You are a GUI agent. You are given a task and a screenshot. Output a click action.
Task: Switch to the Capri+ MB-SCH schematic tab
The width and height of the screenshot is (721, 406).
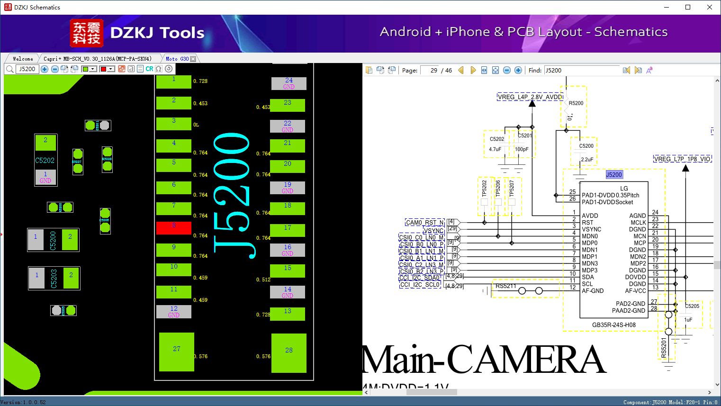click(x=98, y=59)
